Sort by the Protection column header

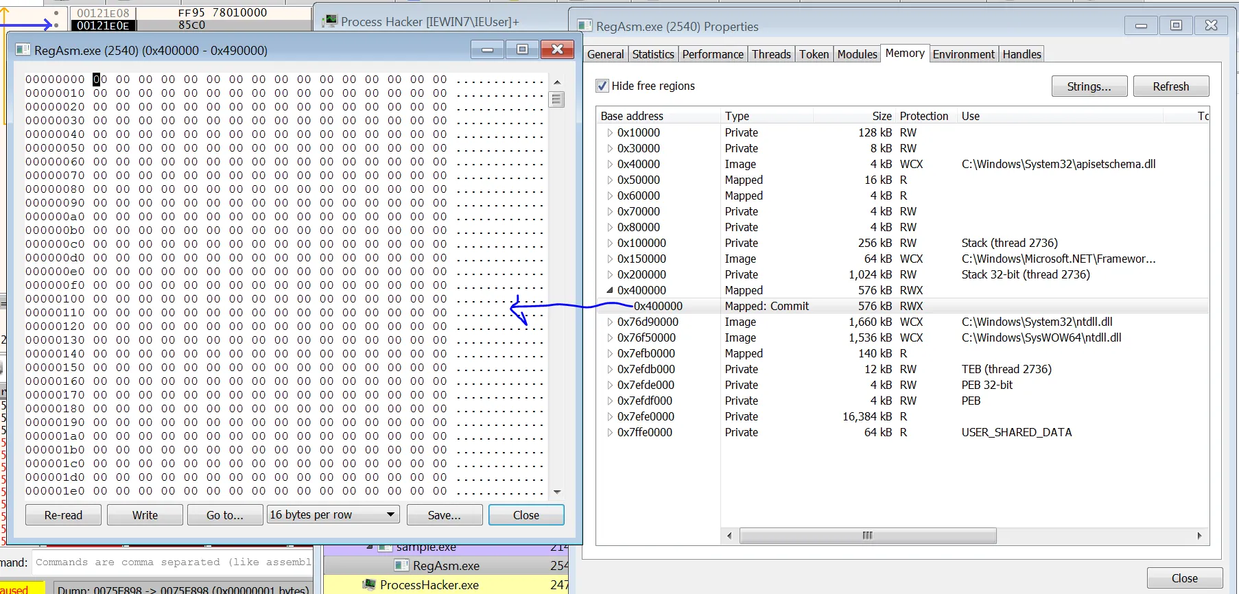927,116
